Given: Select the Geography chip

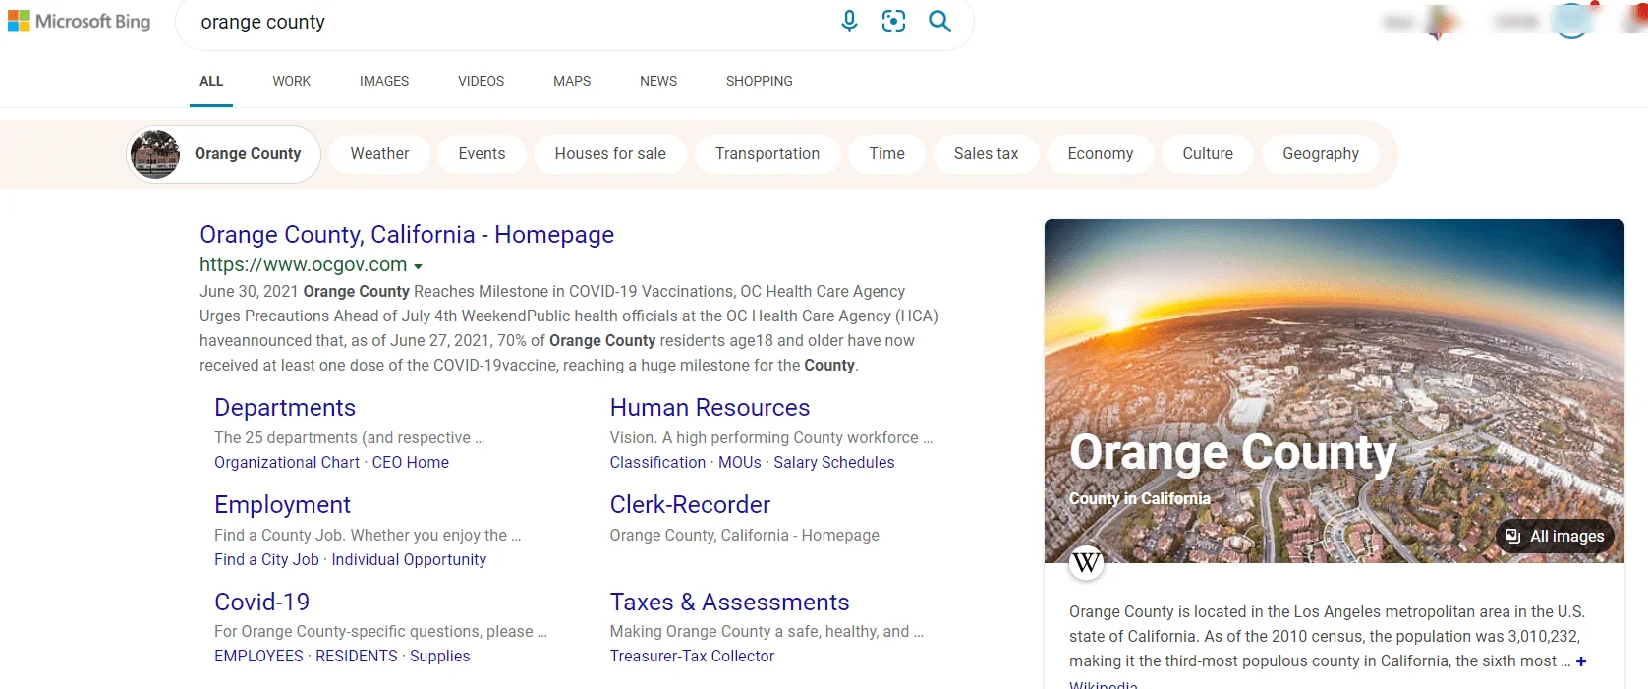Looking at the screenshot, I should tap(1321, 154).
